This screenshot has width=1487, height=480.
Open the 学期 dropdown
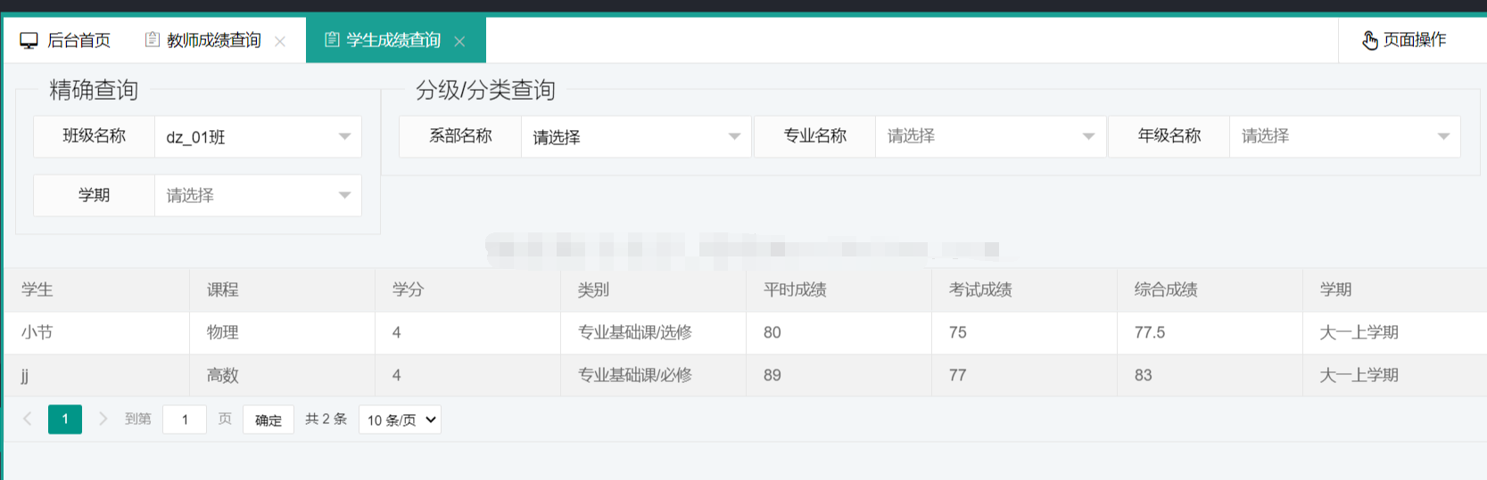[x=258, y=195]
